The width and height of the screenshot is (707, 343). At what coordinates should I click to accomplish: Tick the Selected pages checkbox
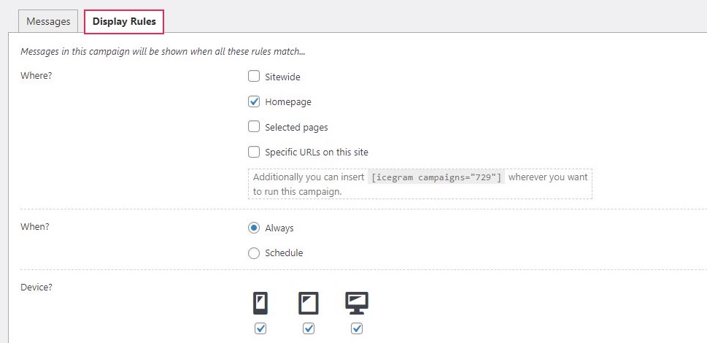254,127
